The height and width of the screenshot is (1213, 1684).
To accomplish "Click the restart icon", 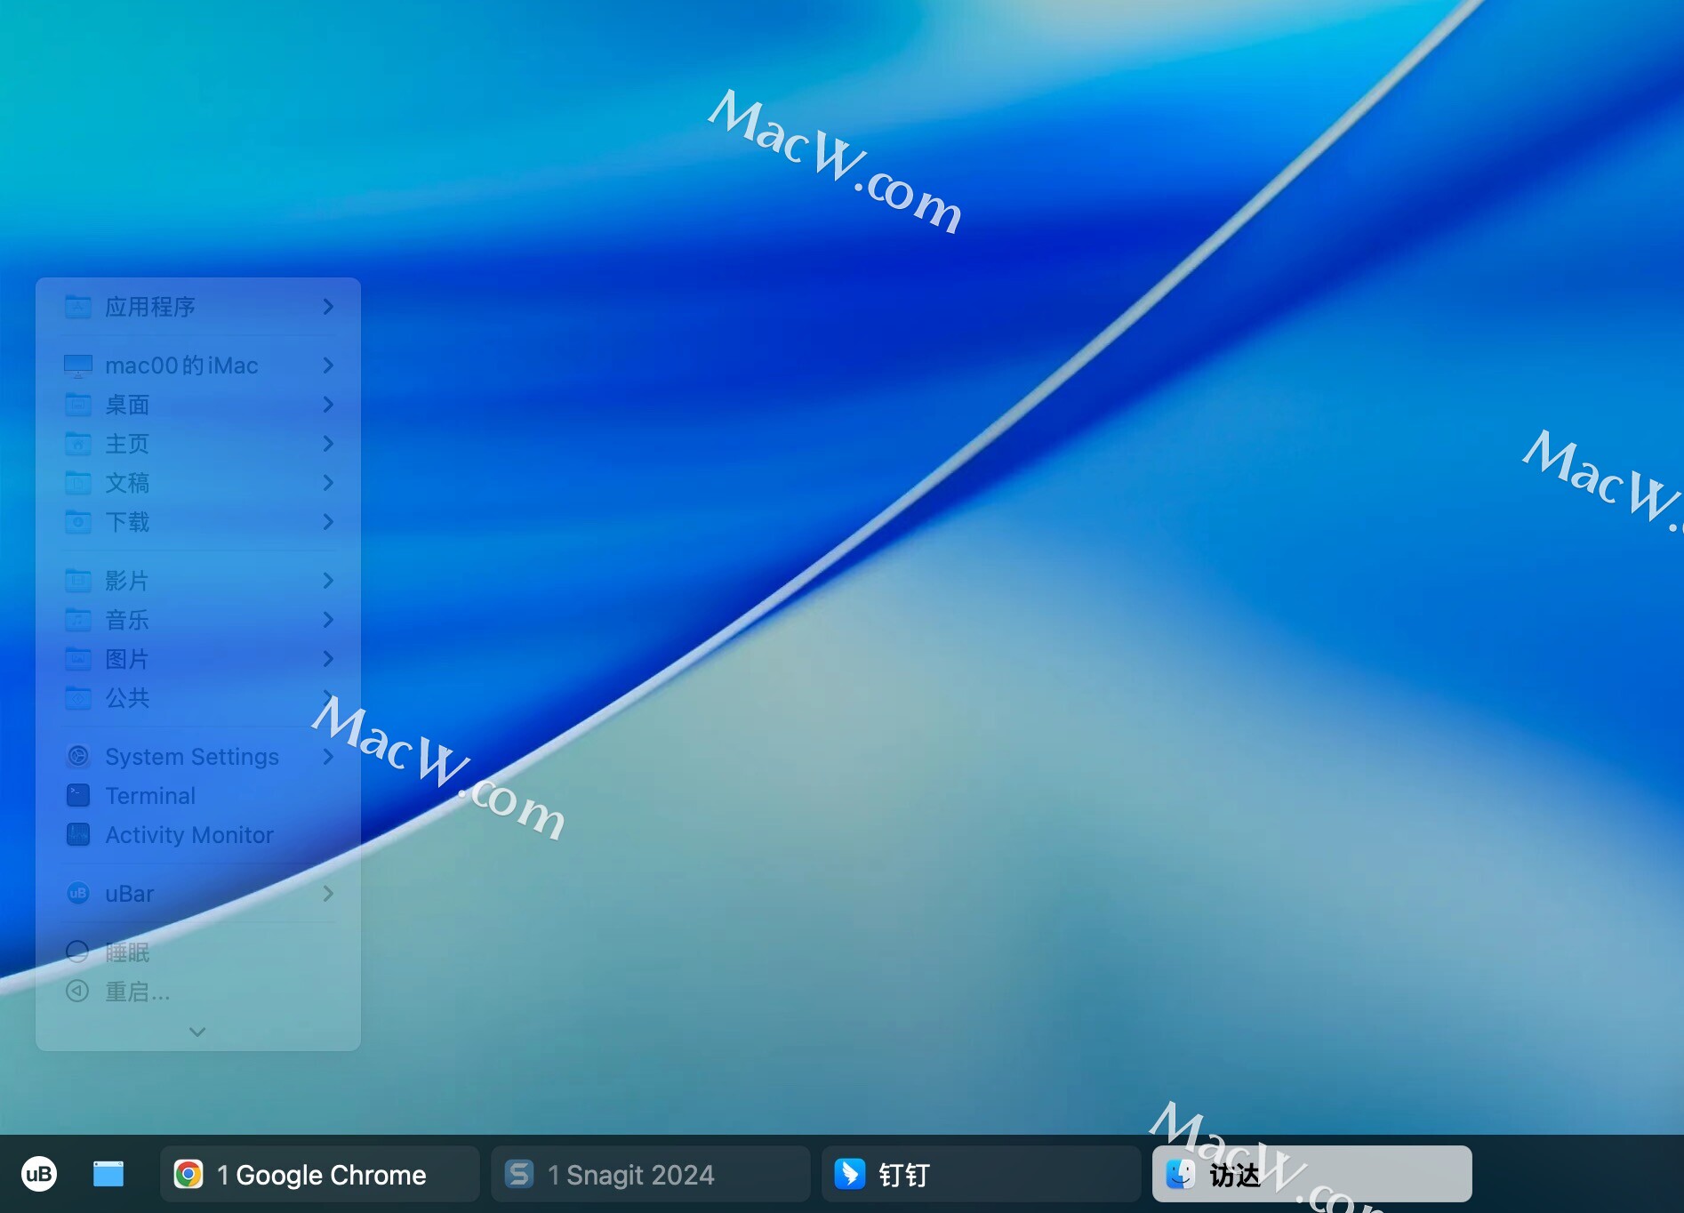I will (78, 992).
